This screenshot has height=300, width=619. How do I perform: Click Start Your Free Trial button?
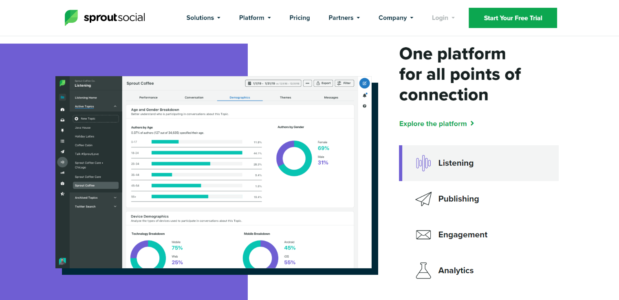tap(513, 18)
